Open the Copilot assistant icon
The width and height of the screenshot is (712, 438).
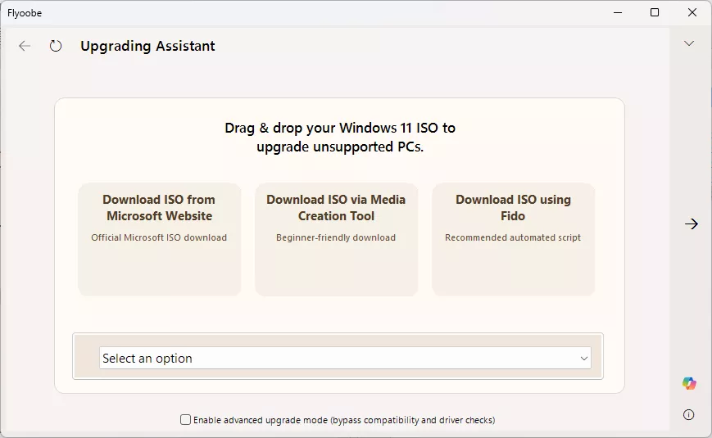click(689, 383)
